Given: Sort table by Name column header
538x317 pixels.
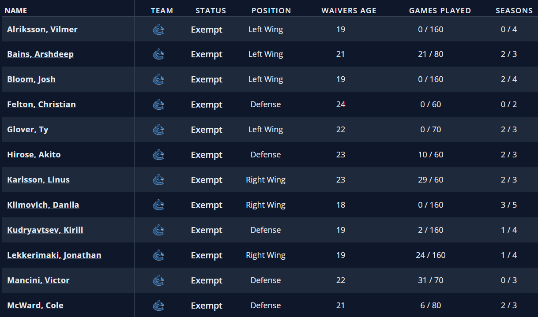Looking at the screenshot, I should pos(16,11).
